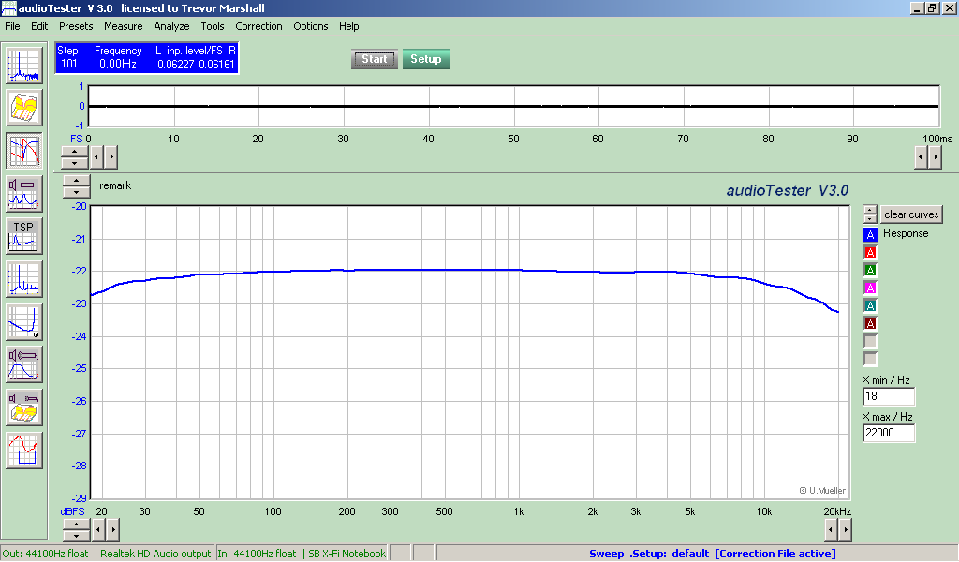Open the Analyze menu
This screenshot has width=959, height=562.
(x=171, y=26)
